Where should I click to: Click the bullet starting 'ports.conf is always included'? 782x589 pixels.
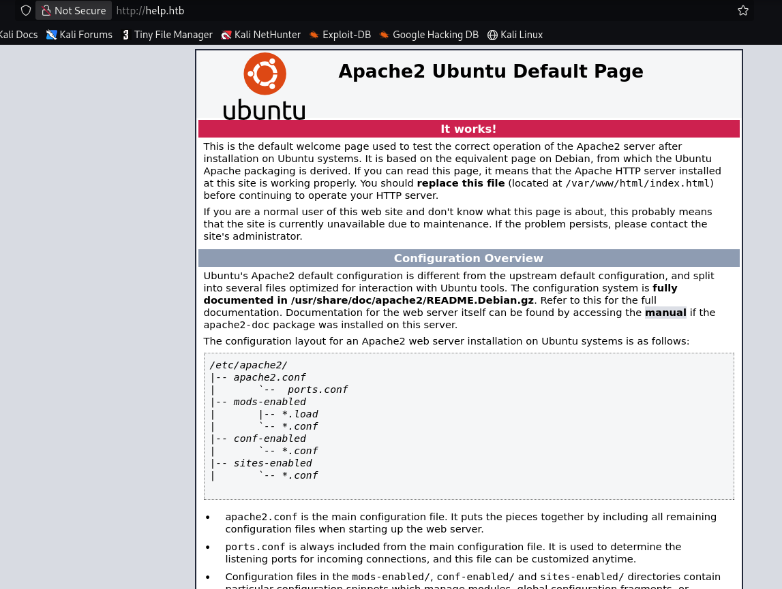pyautogui.click(x=453, y=553)
